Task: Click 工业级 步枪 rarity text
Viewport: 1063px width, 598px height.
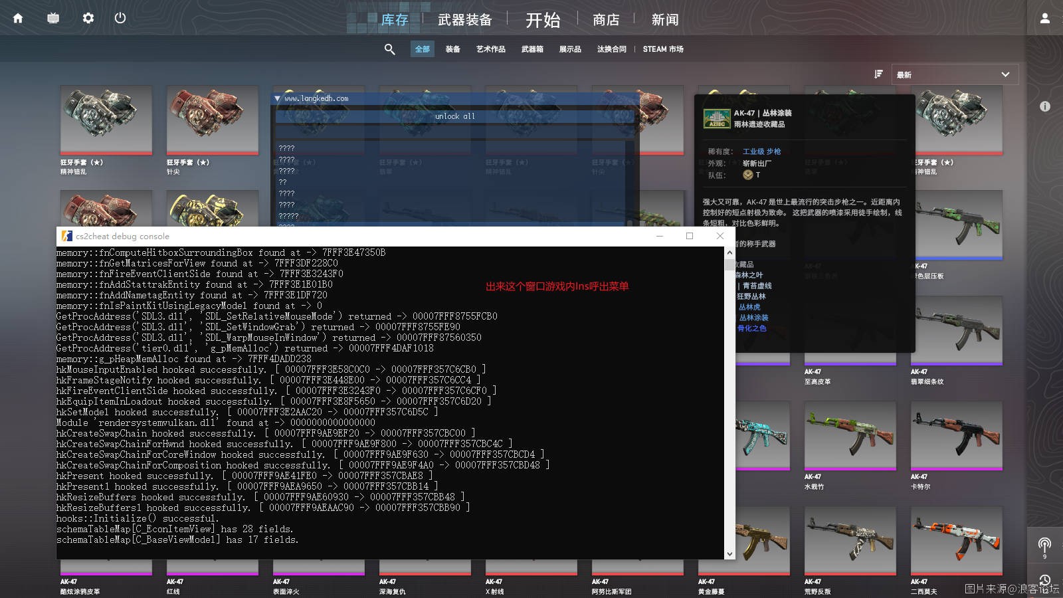Action: click(761, 151)
